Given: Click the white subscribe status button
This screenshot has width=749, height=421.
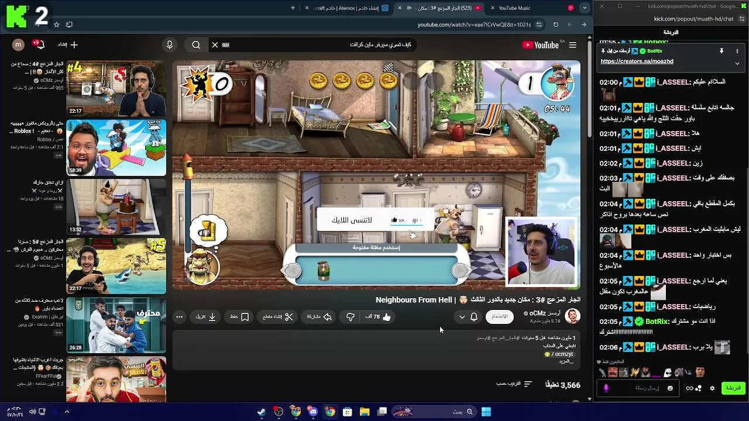Looking at the screenshot, I should click(x=499, y=316).
